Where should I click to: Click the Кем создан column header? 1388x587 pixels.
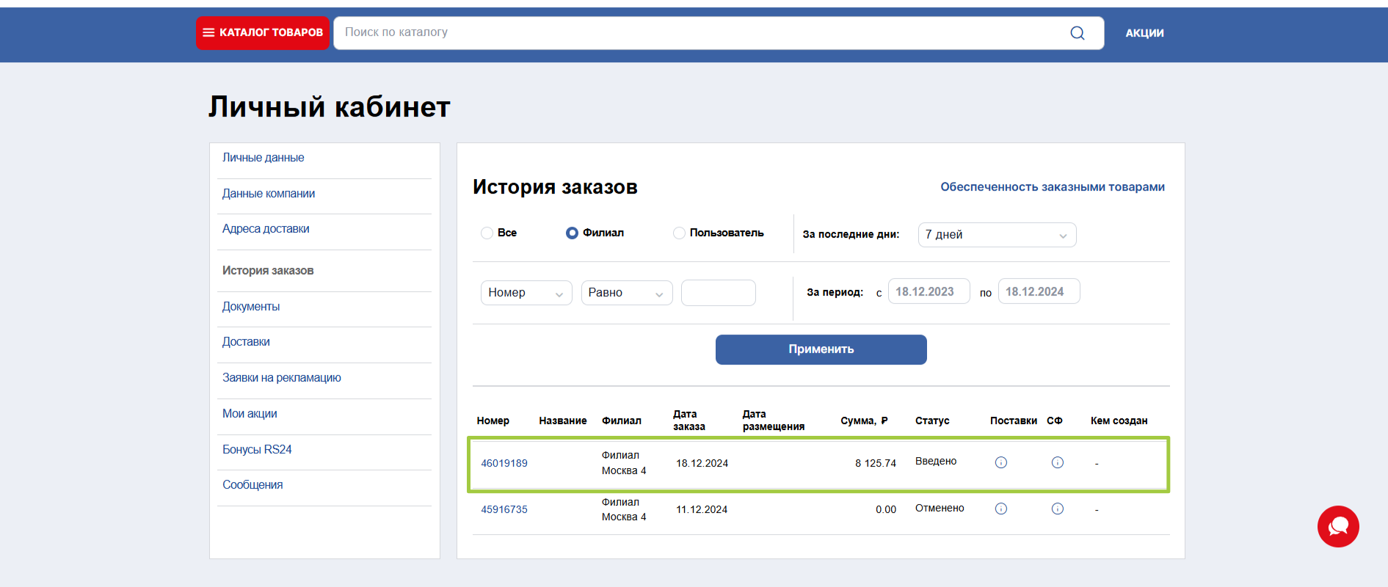[x=1119, y=420]
